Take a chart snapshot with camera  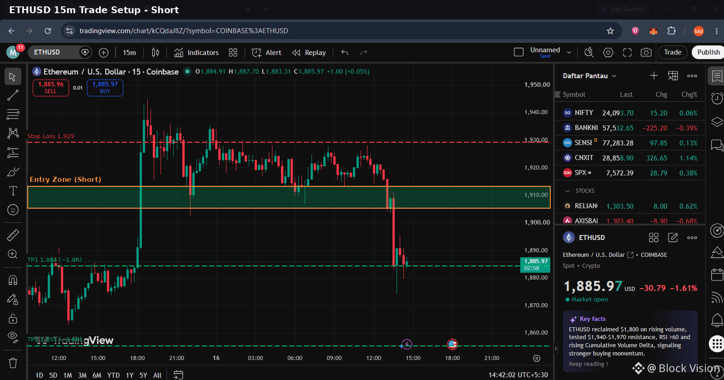(646, 52)
